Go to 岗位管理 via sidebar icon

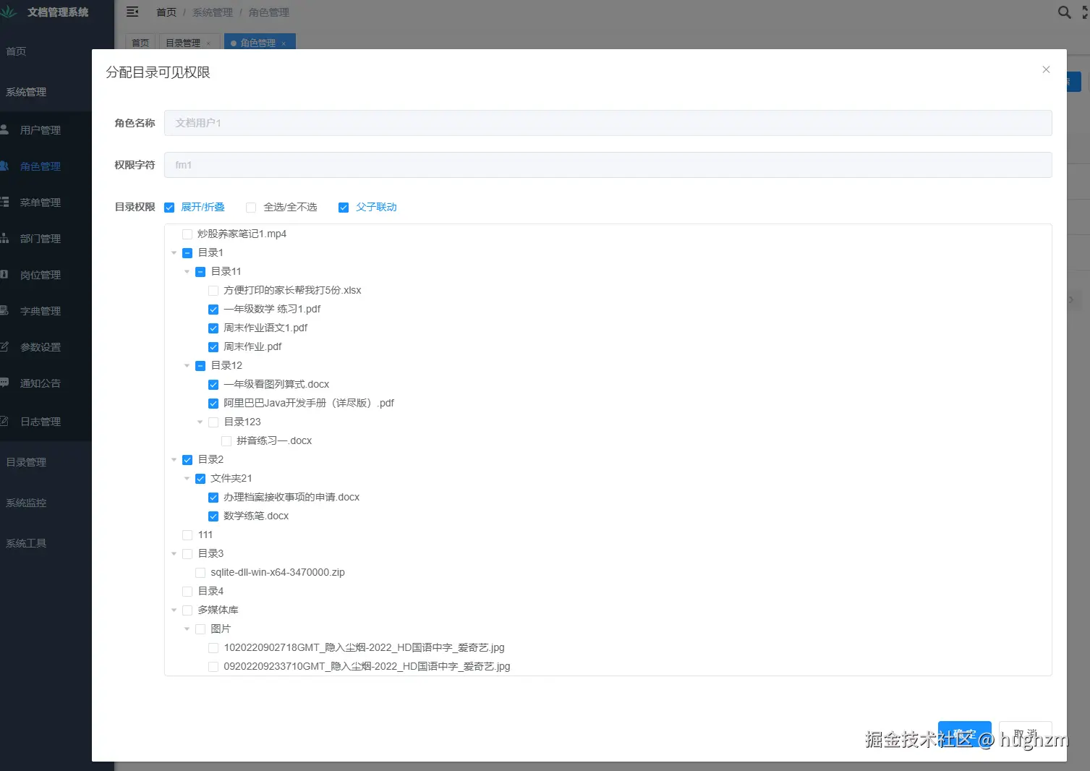tap(40, 274)
